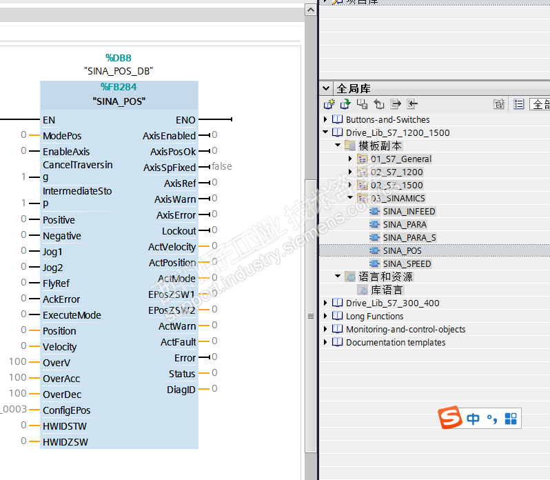This screenshot has width=550, height=480.
Task: Click the 01_S7_General folder icon
Action: click(x=363, y=159)
